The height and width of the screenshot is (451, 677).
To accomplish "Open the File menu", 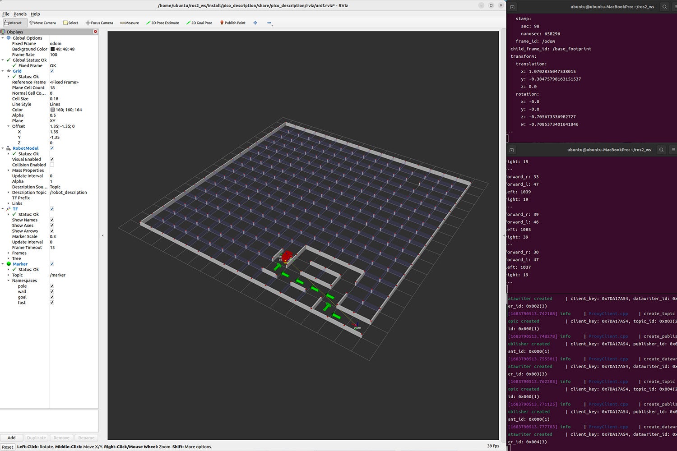I will (x=6, y=14).
